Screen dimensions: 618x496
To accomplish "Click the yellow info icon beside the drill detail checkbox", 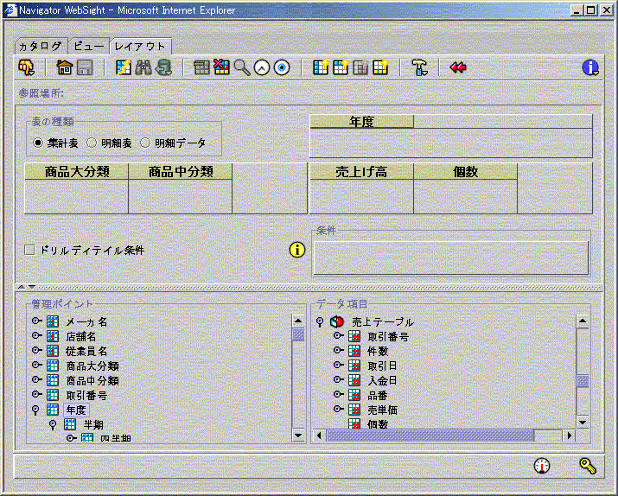I will 297,250.
